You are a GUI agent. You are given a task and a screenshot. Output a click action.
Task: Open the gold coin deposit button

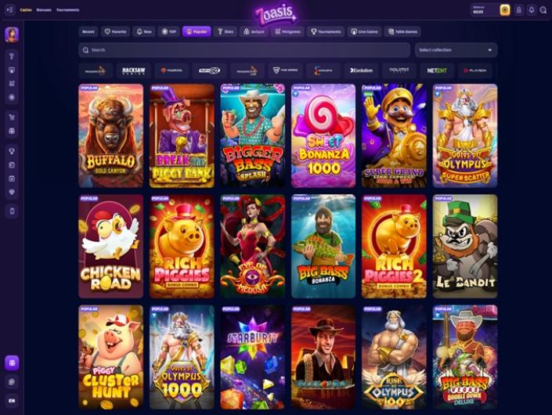pos(505,10)
